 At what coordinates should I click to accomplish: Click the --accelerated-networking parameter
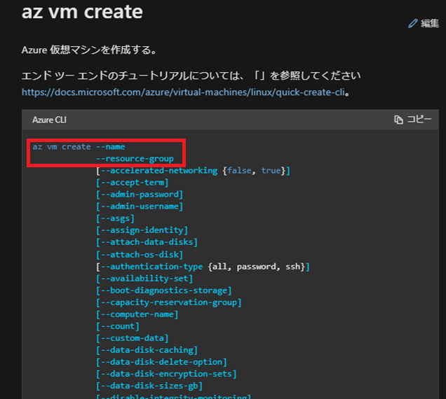click(159, 171)
